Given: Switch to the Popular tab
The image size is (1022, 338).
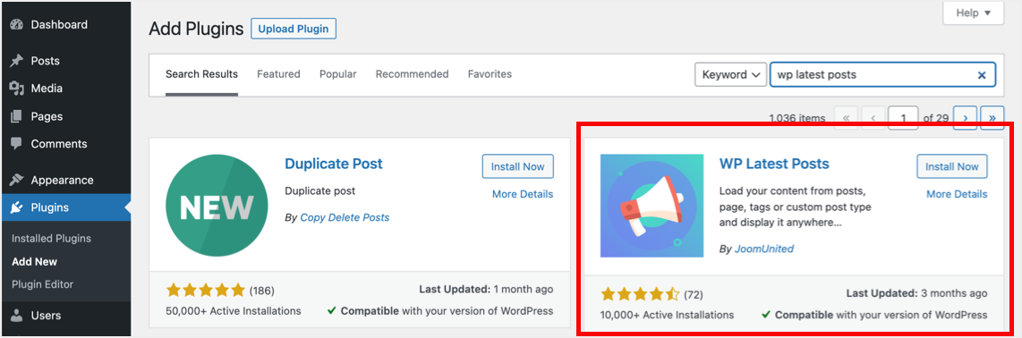Looking at the screenshot, I should (337, 74).
